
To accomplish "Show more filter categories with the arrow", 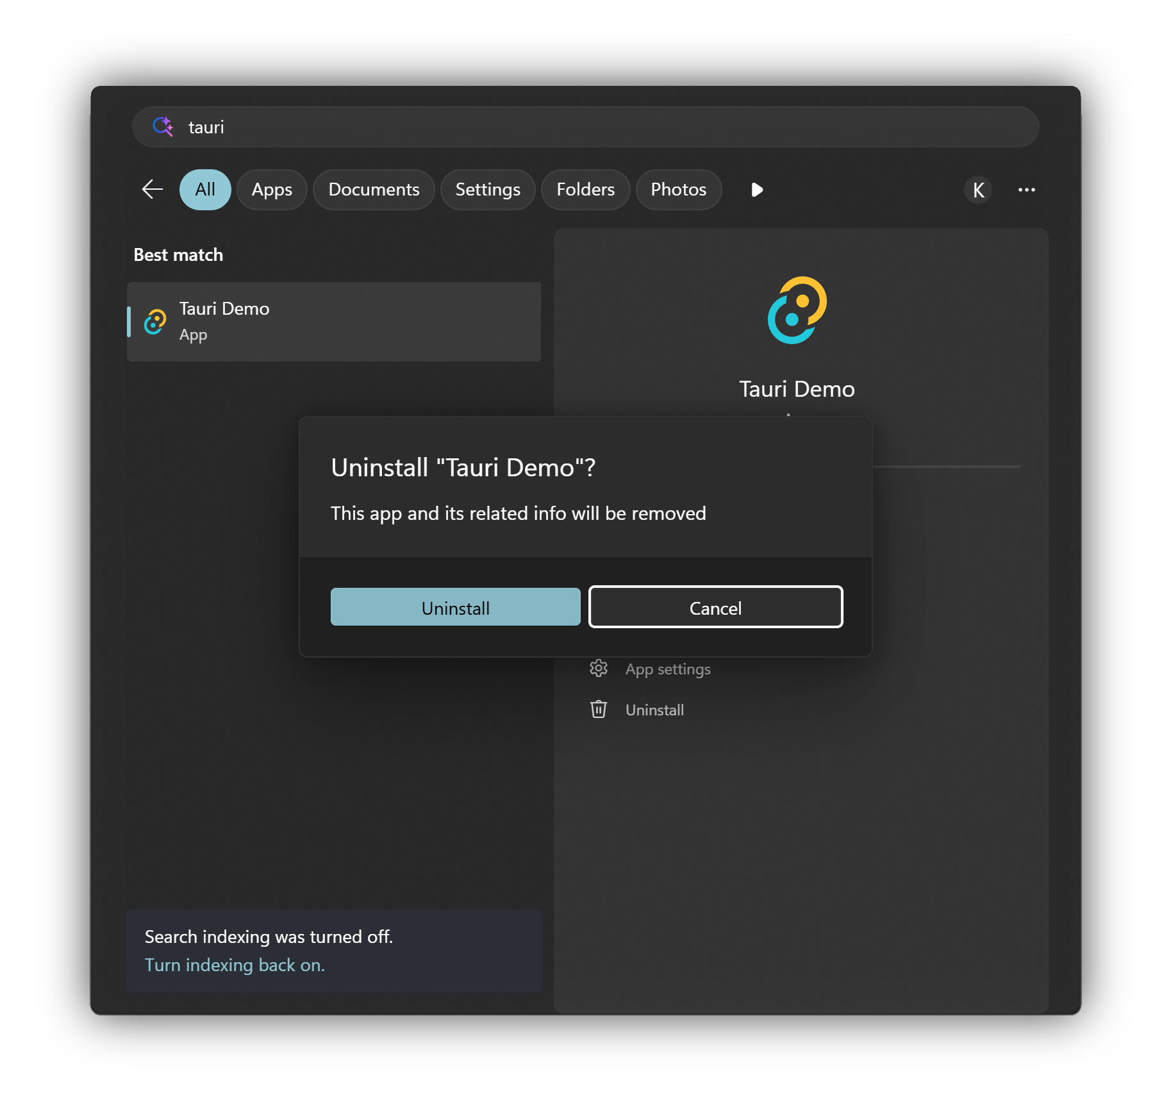I will point(757,190).
